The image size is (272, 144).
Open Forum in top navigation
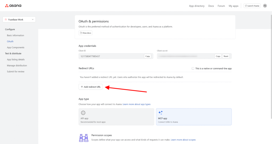click(221, 6)
